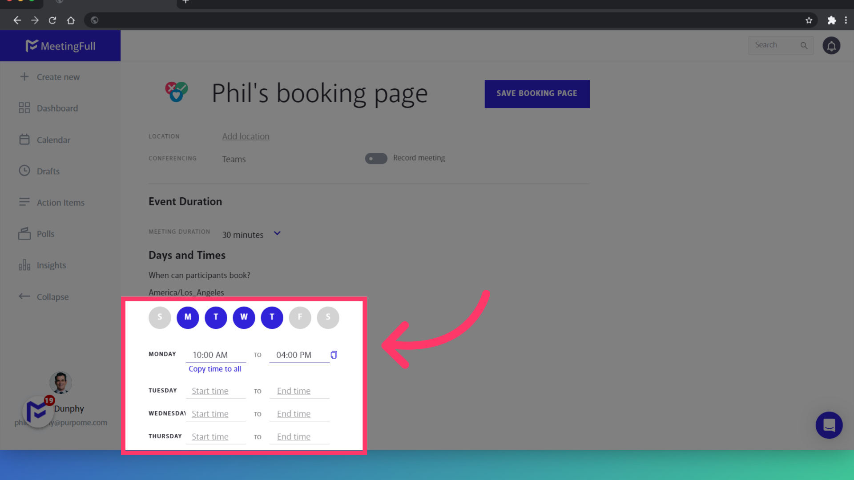Click the Notifications bell icon
Screen dimensions: 854x480
point(831,46)
